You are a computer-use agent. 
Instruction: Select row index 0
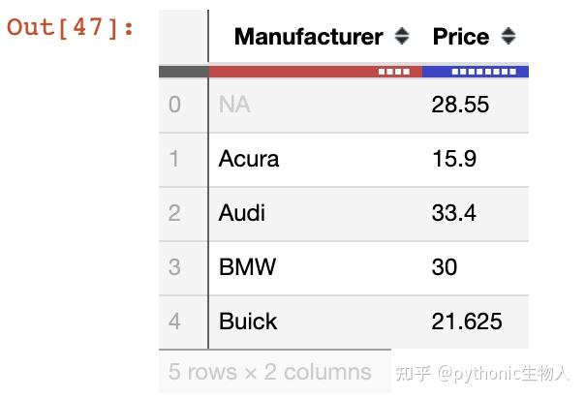coord(174,105)
